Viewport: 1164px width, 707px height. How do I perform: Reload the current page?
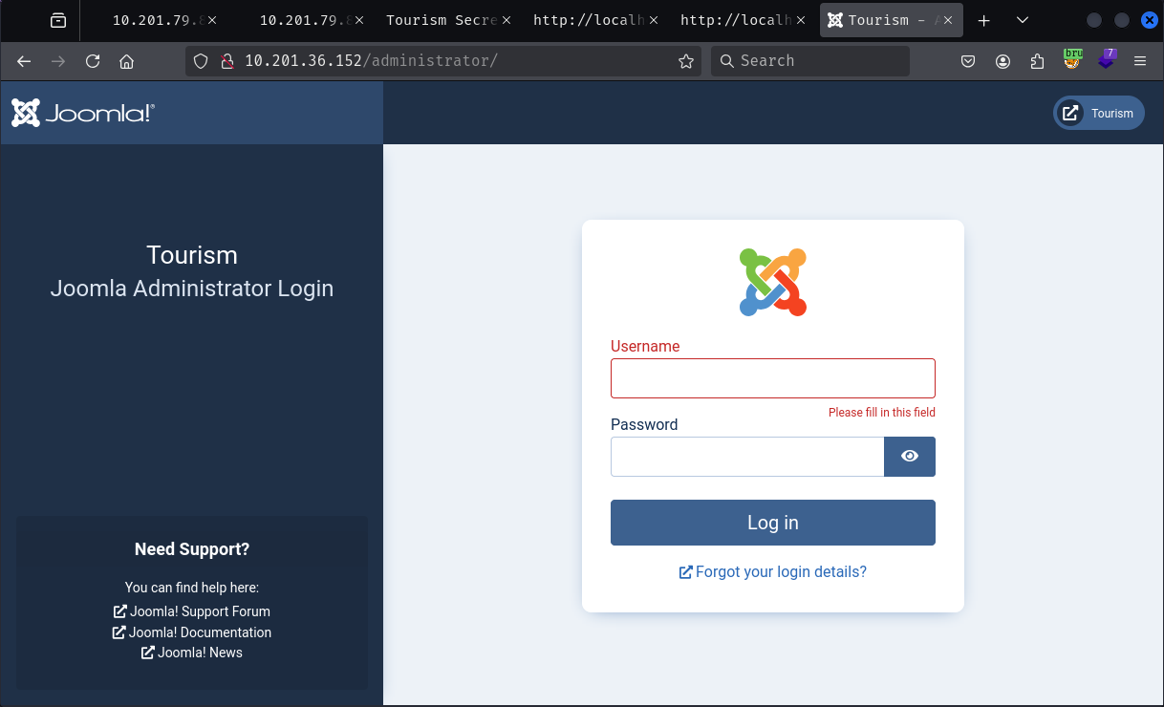(93, 61)
